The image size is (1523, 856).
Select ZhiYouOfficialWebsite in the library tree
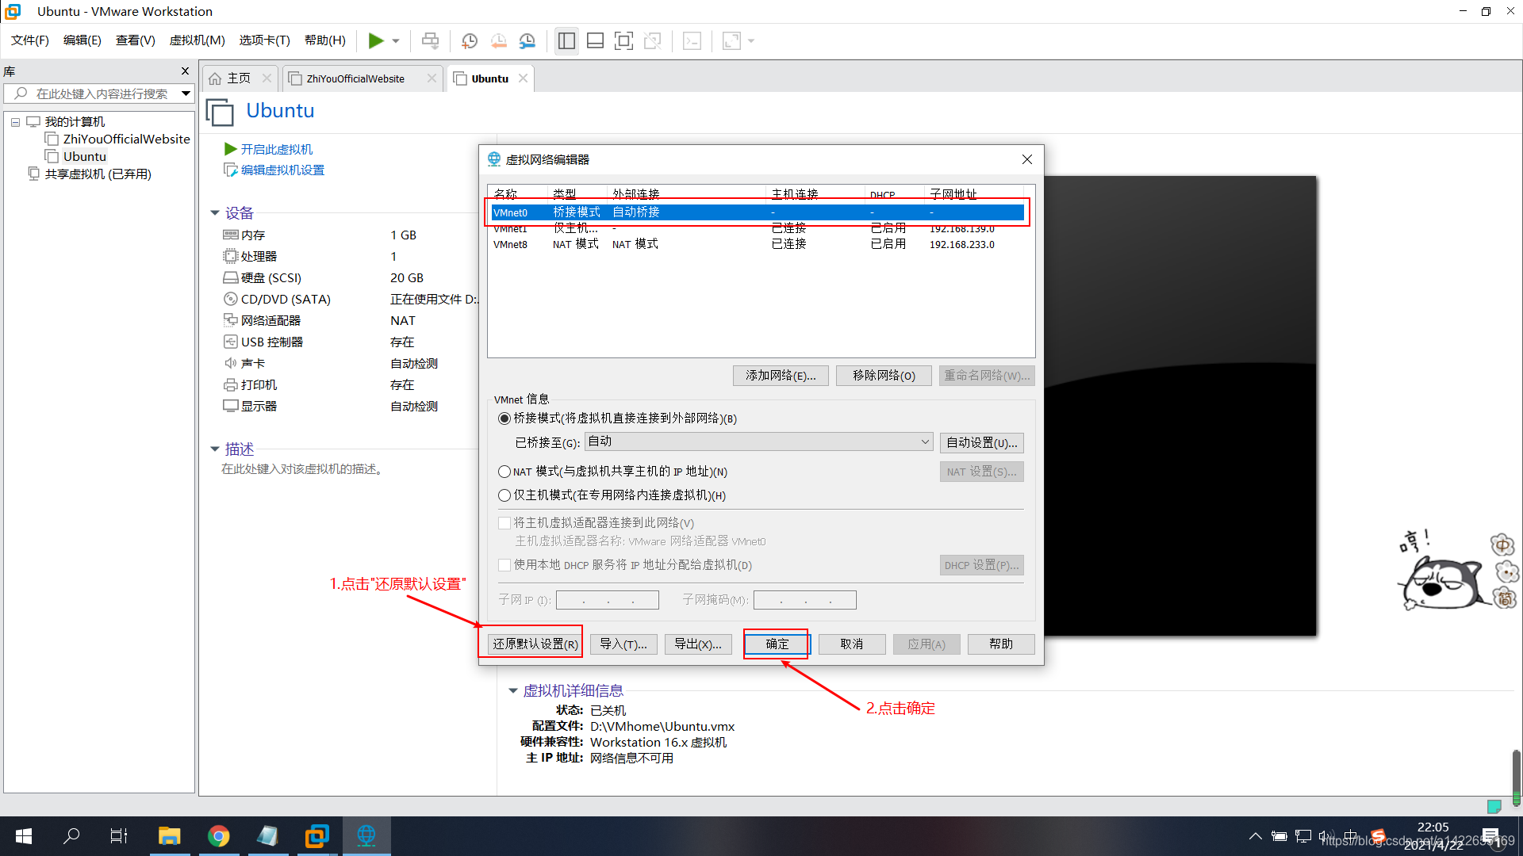click(127, 139)
